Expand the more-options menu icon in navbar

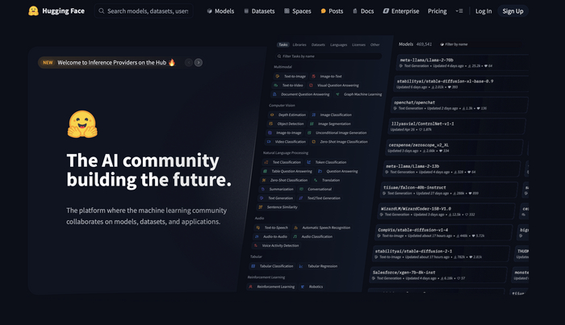[459, 11]
